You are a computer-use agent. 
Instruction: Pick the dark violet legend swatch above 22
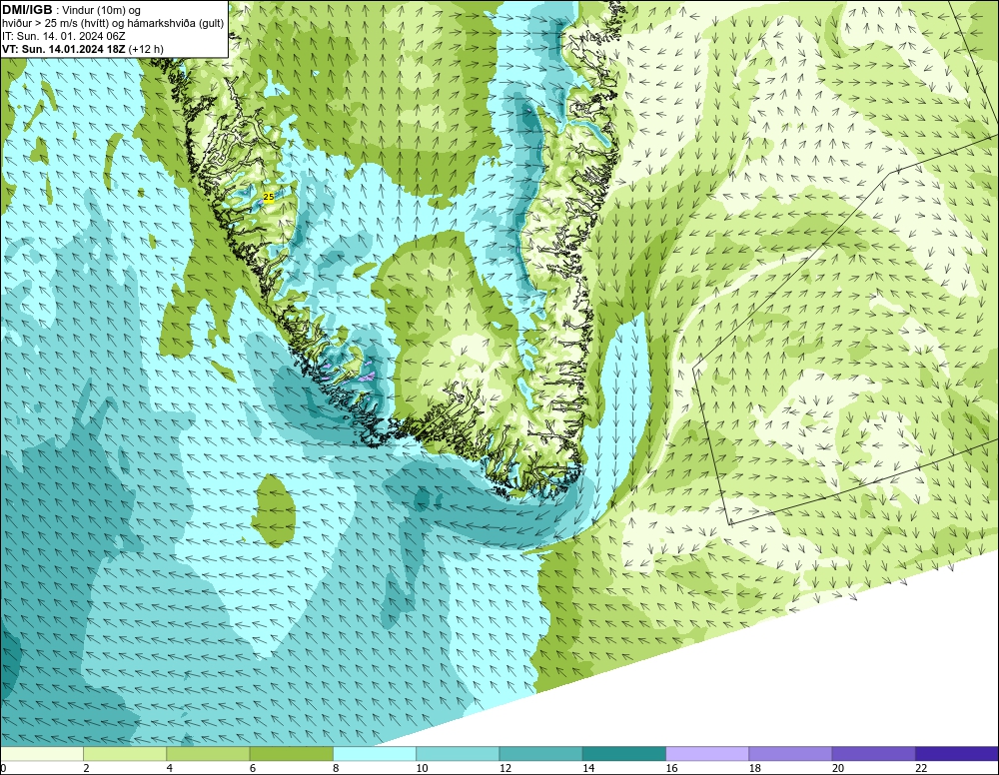point(957,754)
